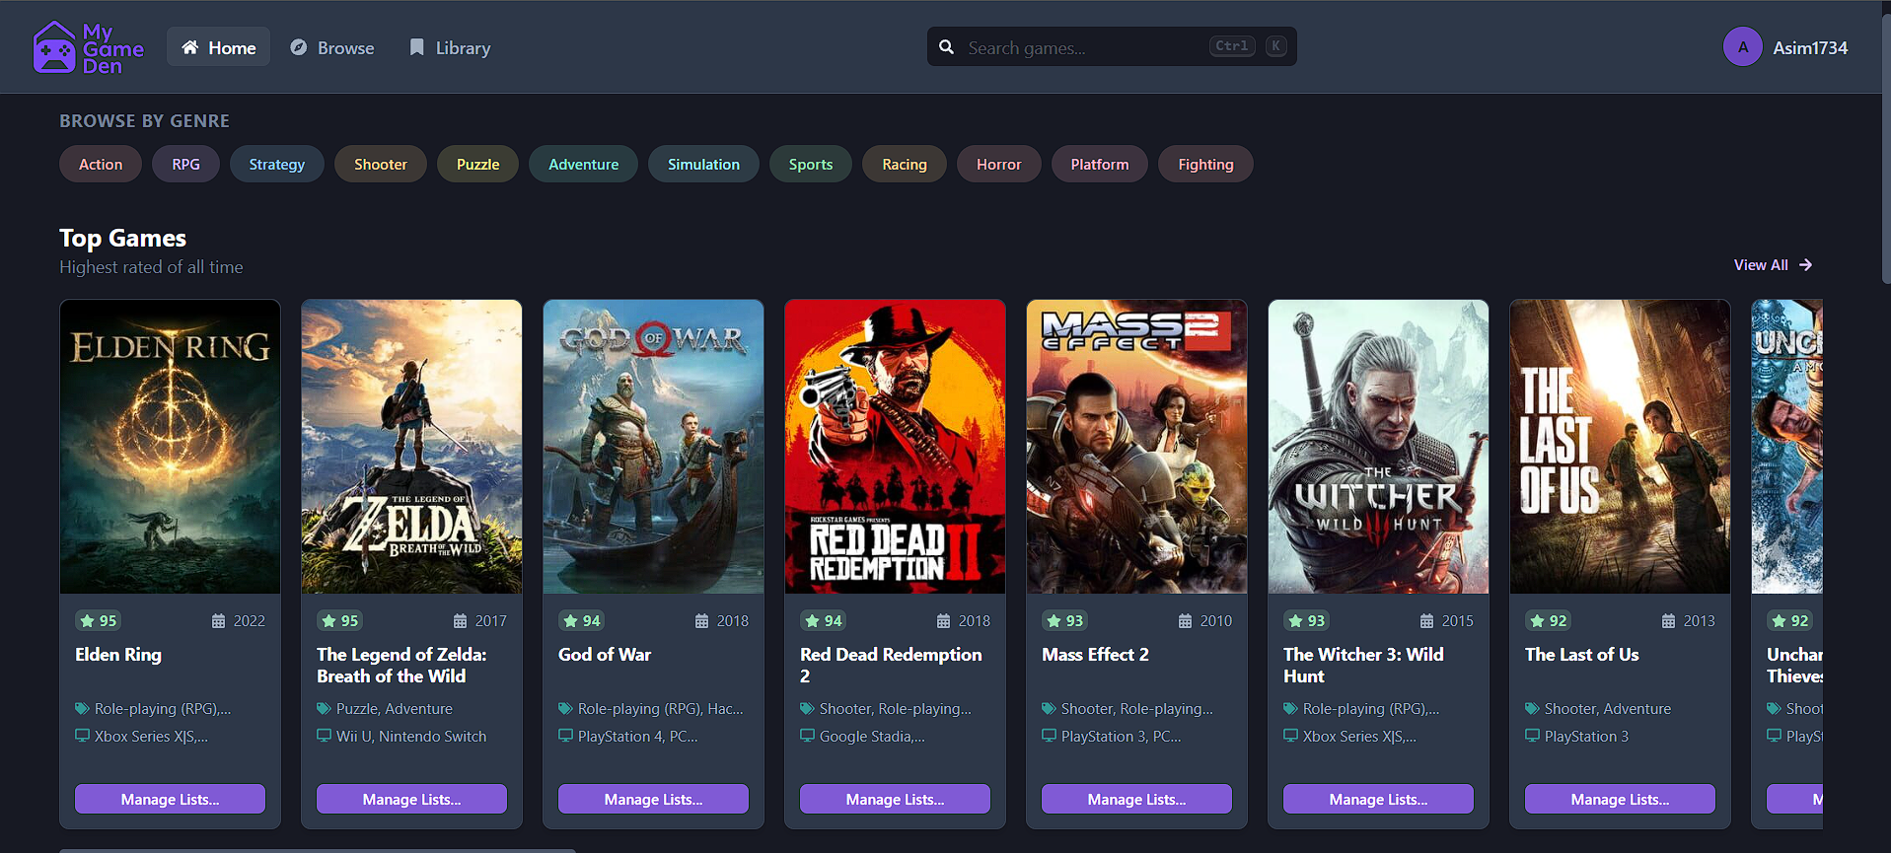Open the Fighting genre
1891x853 pixels.
pyautogui.click(x=1205, y=165)
